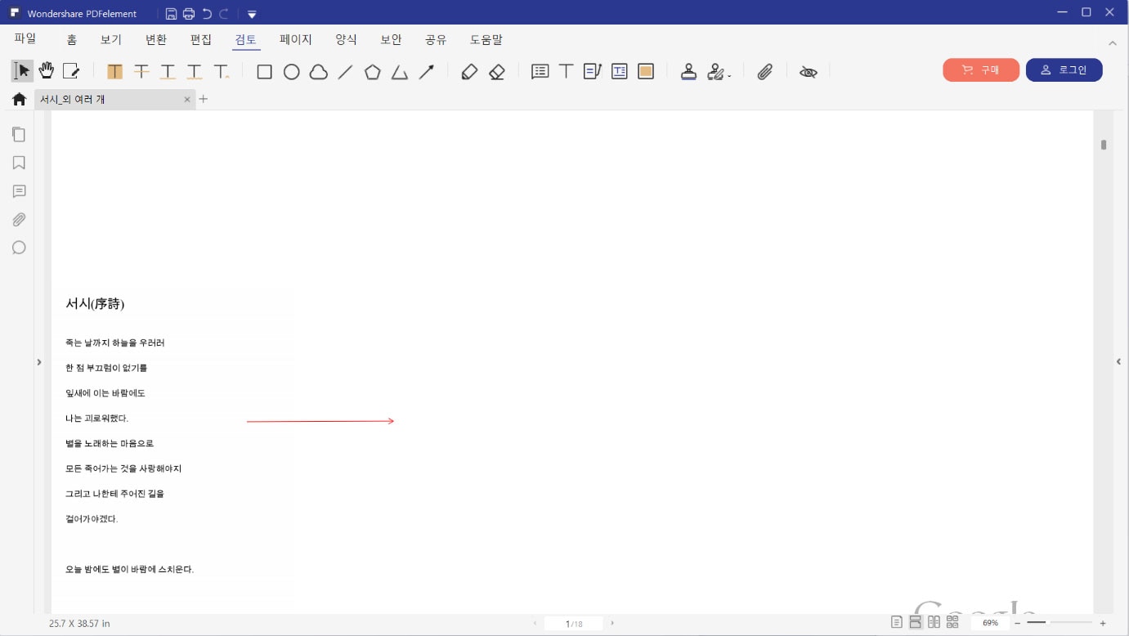1129x636 pixels.
Task: Select the Pencil drawing tool
Action: [x=469, y=72]
